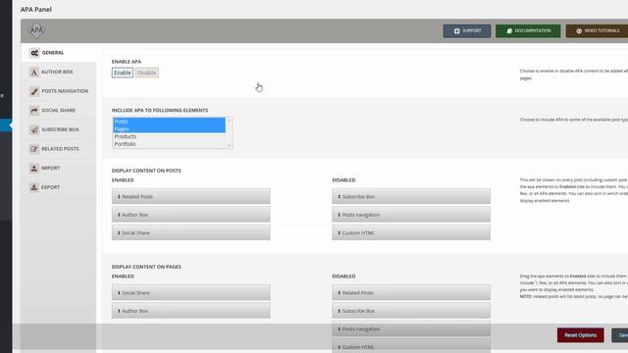
Task: Click Author Box item under Pages enabled
Action: 191,311
